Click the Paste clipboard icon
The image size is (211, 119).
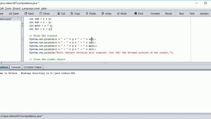[87, 14]
